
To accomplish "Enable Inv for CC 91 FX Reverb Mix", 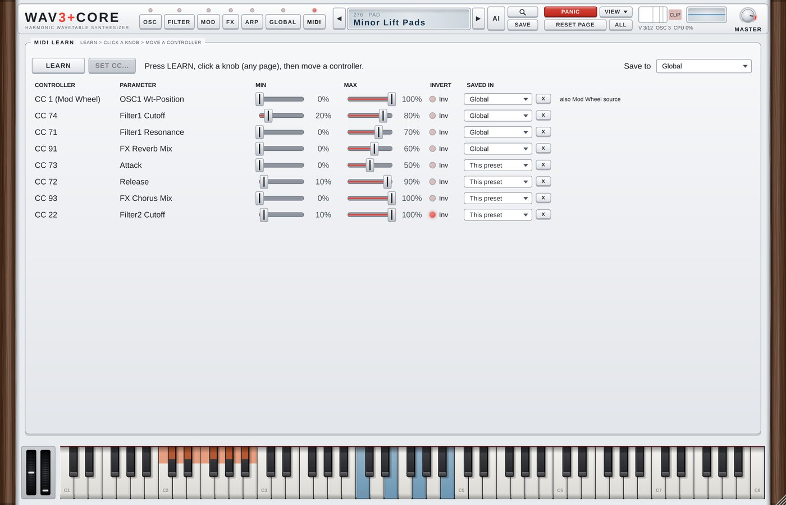I will coord(438,149).
